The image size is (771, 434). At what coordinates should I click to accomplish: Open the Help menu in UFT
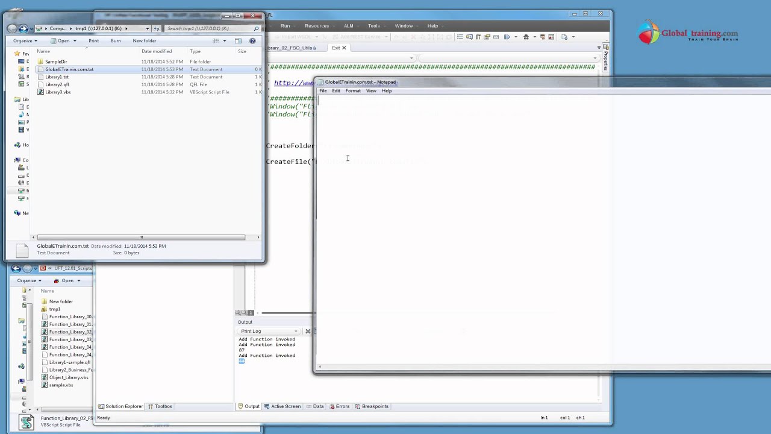(x=432, y=26)
